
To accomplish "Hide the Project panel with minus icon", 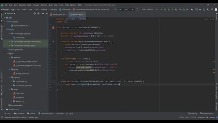I will click(47, 14).
